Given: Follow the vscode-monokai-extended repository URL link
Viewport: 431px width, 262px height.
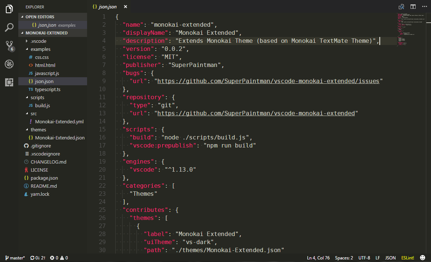Looking at the screenshot, I should (x=256, y=113).
